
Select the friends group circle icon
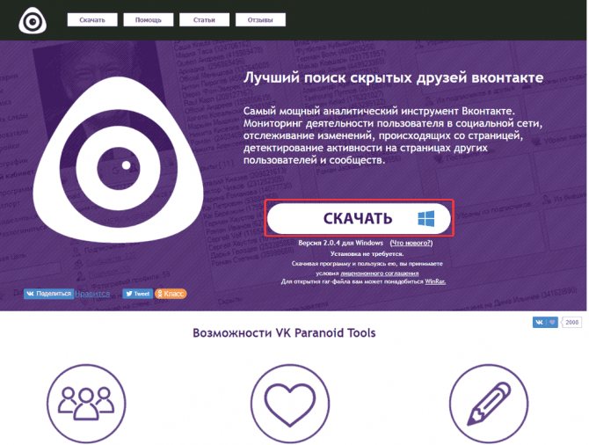[x=86, y=404]
